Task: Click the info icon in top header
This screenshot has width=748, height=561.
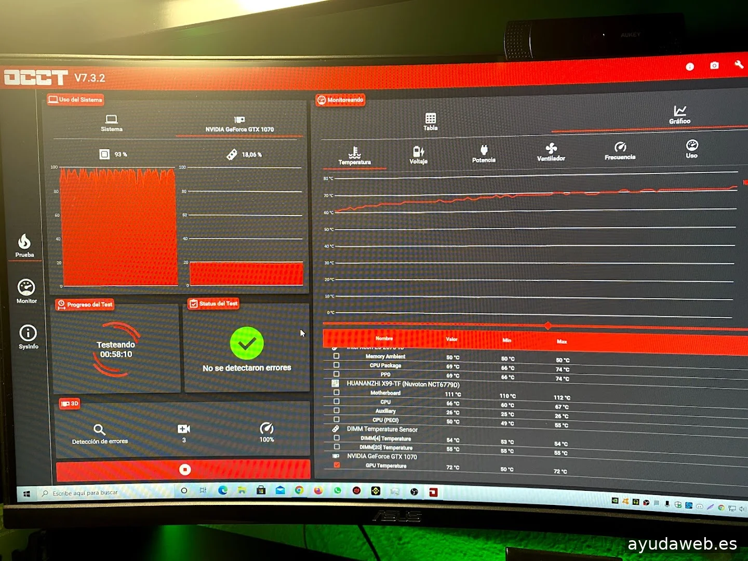Action: pos(690,66)
